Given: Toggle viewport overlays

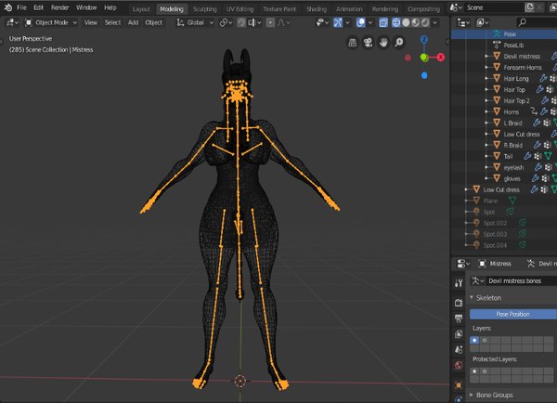Looking at the screenshot, I should 360,22.
